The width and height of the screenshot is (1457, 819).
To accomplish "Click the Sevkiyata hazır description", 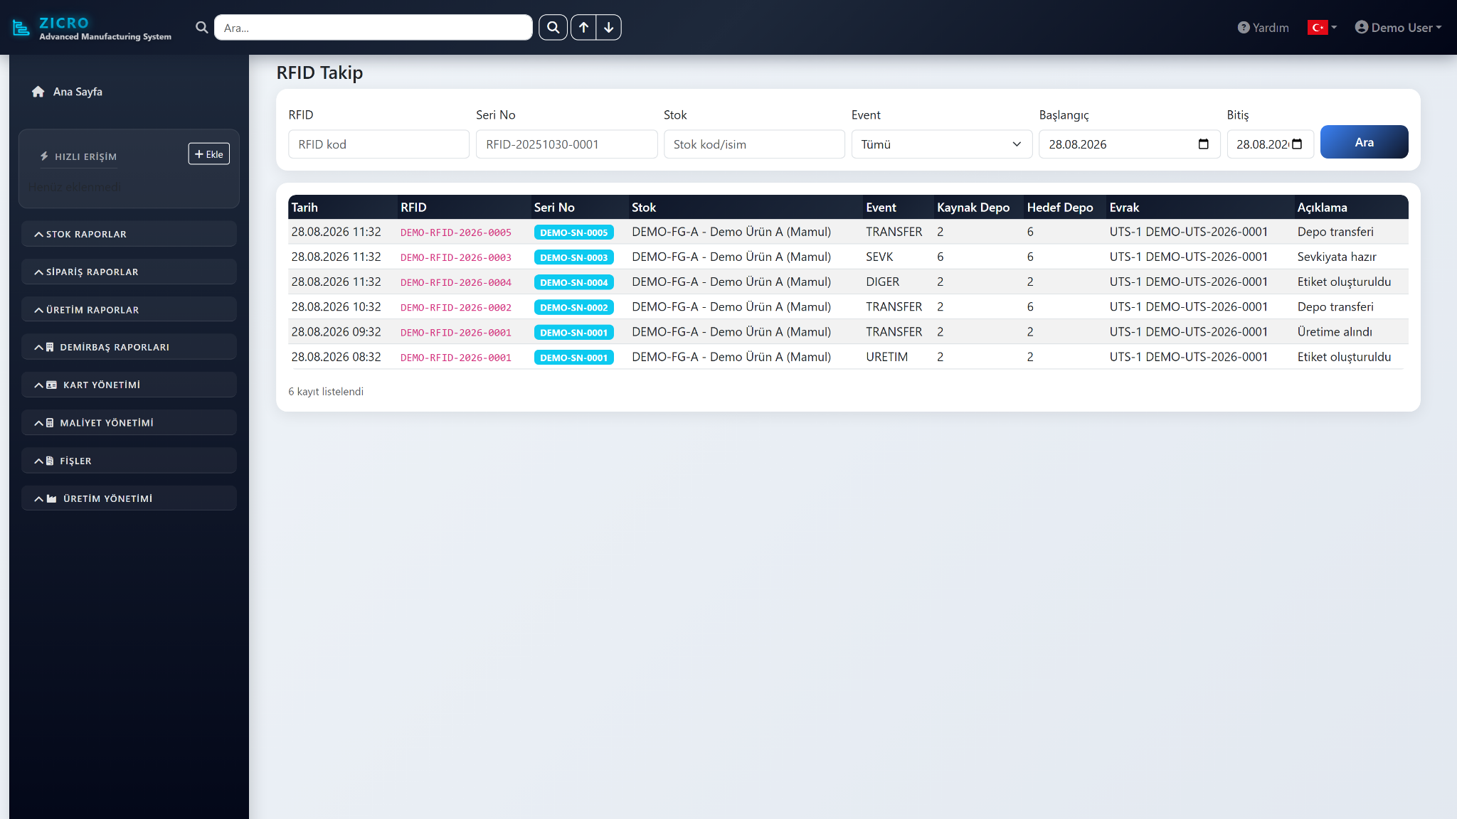I will (1337, 257).
